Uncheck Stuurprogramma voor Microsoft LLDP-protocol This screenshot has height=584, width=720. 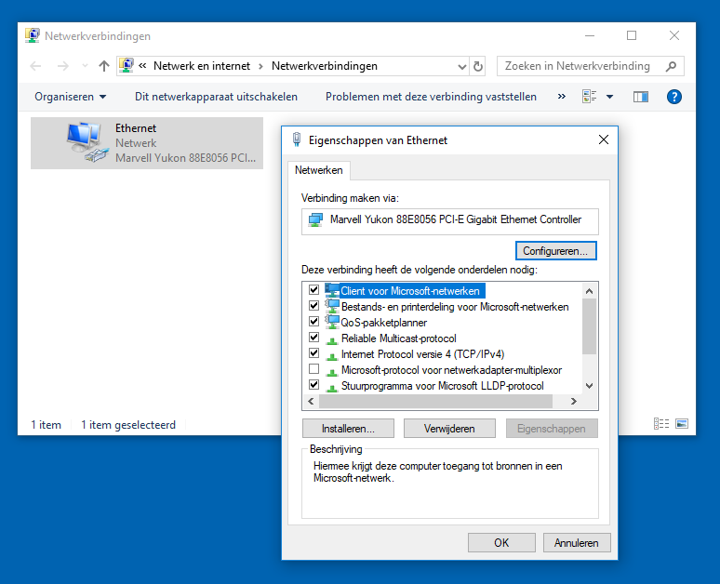pos(314,385)
